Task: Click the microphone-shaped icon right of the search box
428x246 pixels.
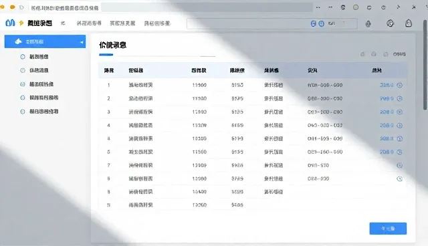Action: click(368, 24)
